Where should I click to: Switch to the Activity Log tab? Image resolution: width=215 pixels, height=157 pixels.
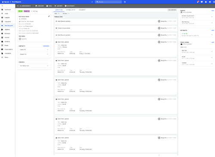pos(59,10)
